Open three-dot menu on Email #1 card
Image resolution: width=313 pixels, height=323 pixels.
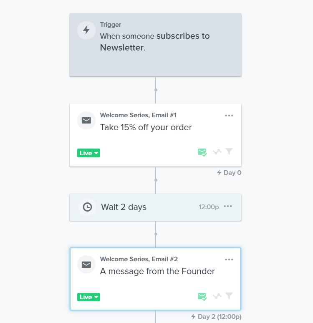[229, 116]
